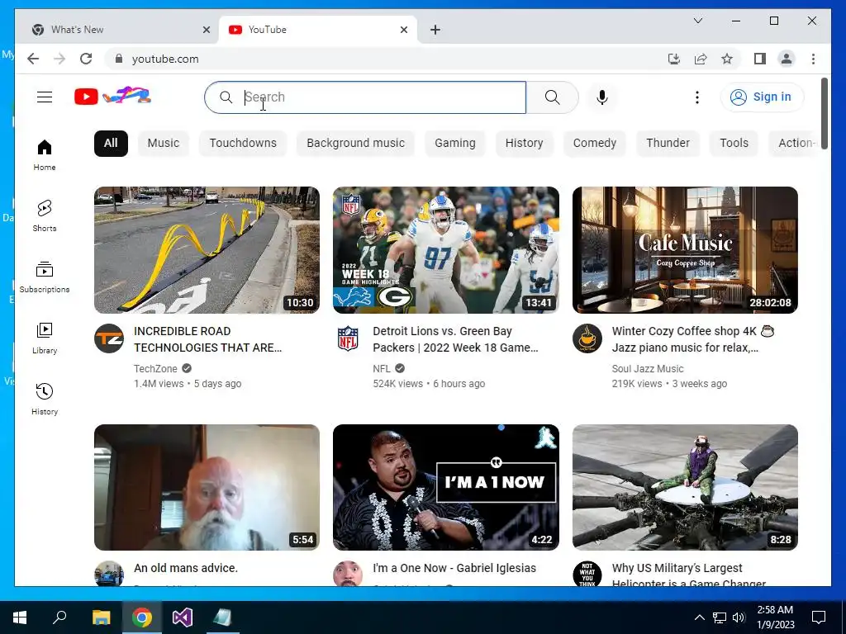
Task: Filter by Thunder chip
Action: pyautogui.click(x=668, y=144)
